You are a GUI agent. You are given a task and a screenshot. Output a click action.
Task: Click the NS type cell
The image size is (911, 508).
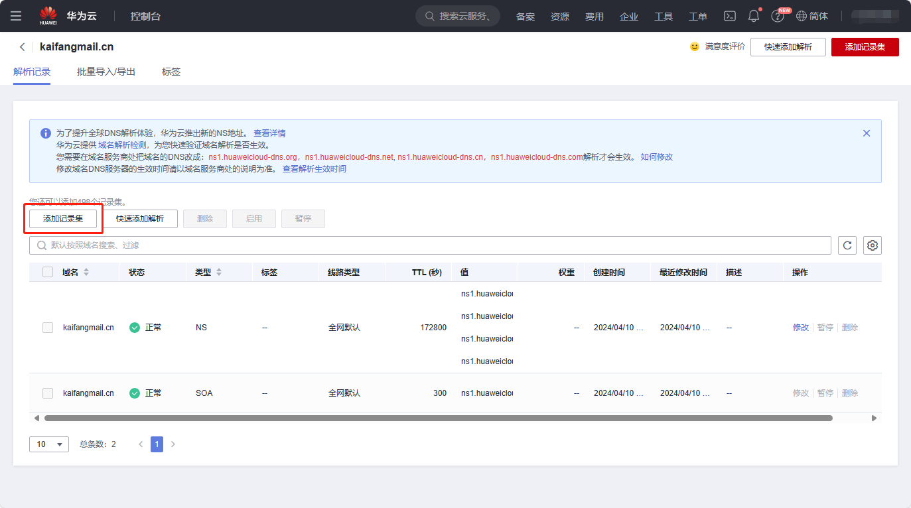[x=201, y=328]
